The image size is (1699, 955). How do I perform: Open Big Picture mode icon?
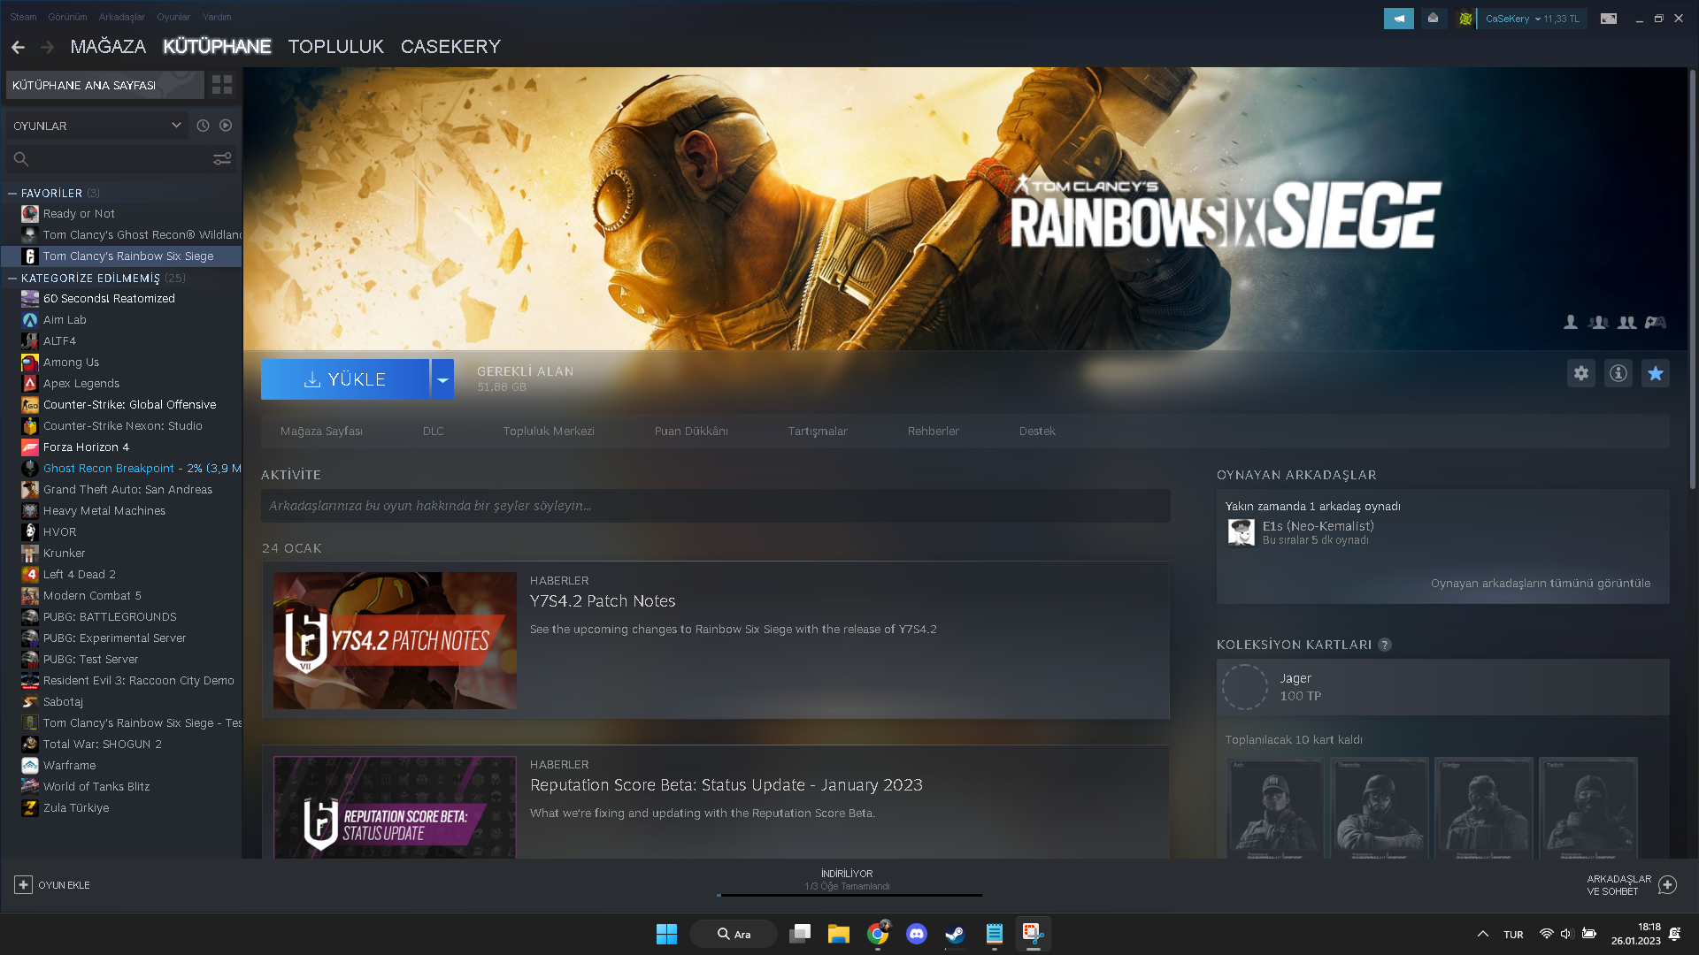(x=1609, y=19)
